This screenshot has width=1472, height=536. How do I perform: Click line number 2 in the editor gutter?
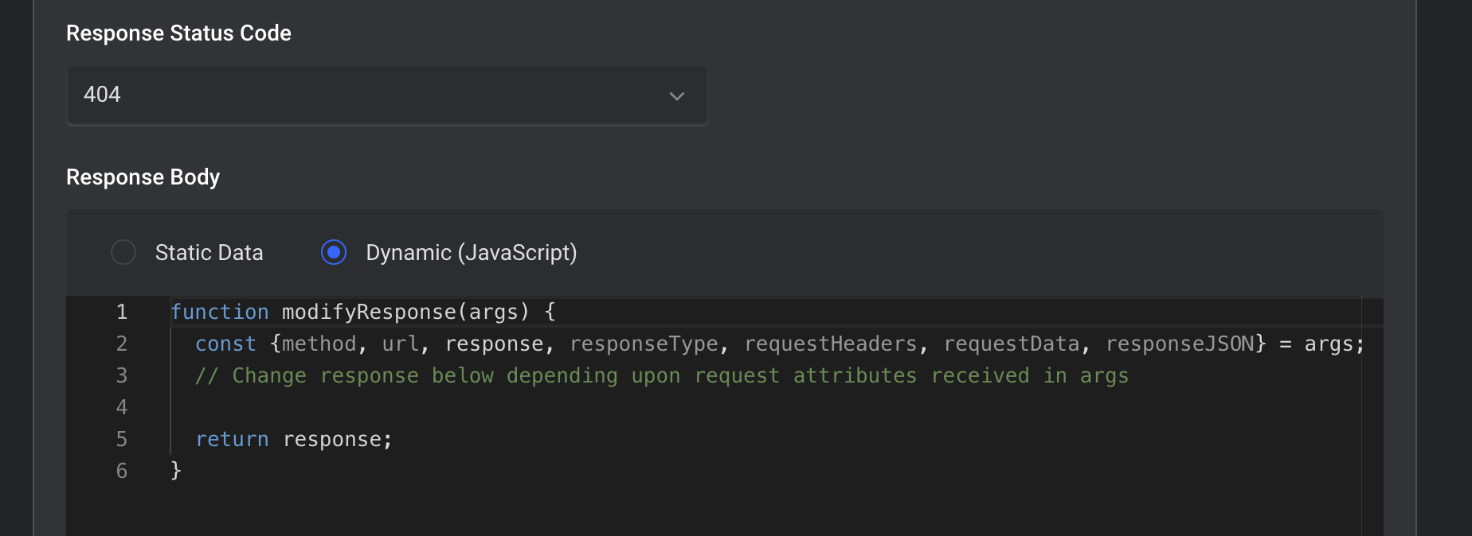(x=122, y=344)
